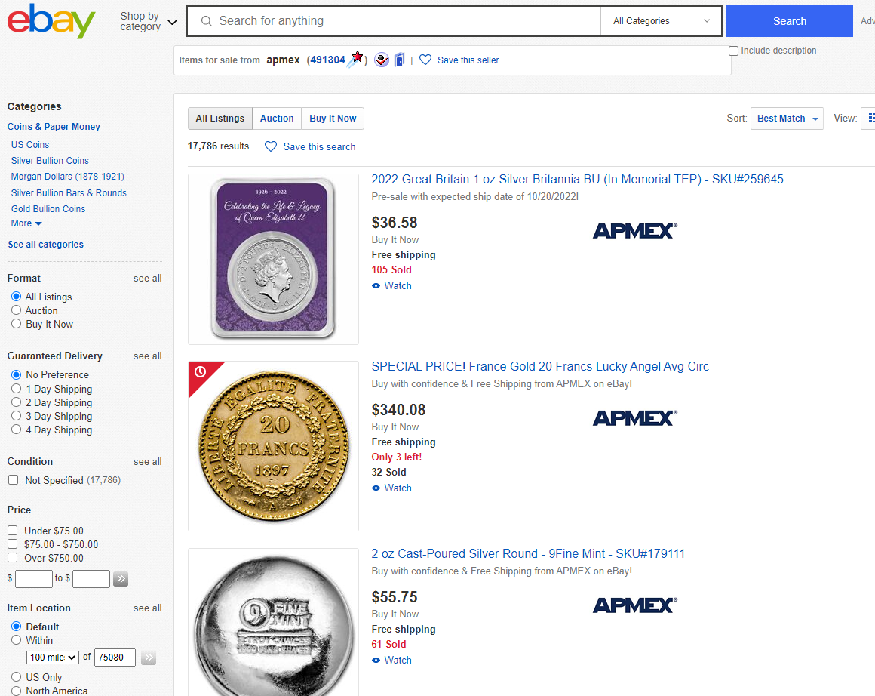
Task: Switch to the Buy It Now tab
Action: point(333,119)
